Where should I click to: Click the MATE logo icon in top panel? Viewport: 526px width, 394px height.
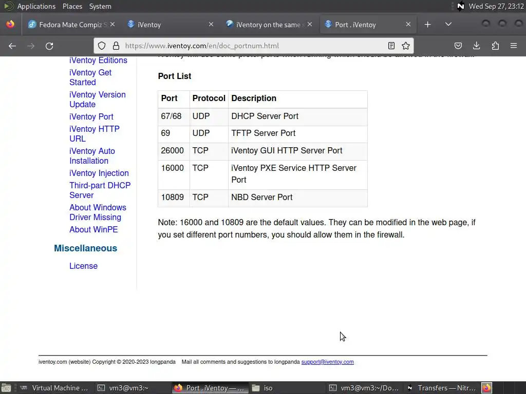[9, 6]
